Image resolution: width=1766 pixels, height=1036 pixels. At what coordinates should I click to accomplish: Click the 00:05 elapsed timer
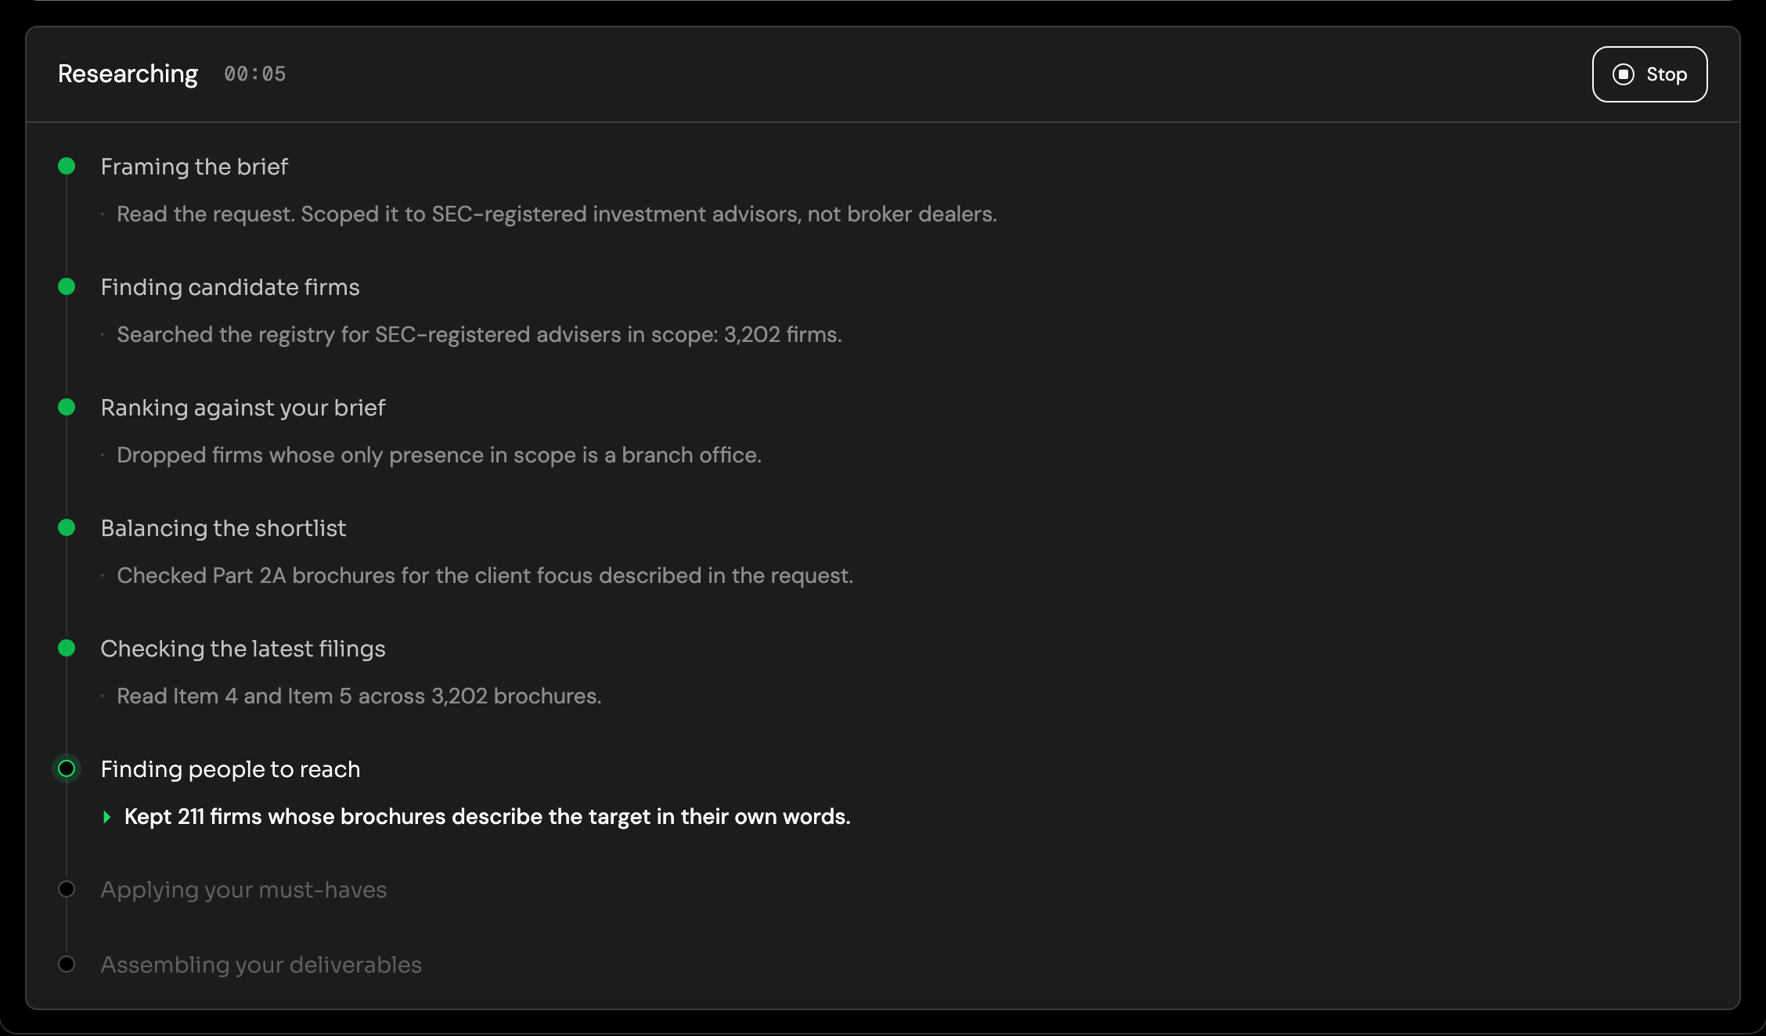[x=255, y=74]
